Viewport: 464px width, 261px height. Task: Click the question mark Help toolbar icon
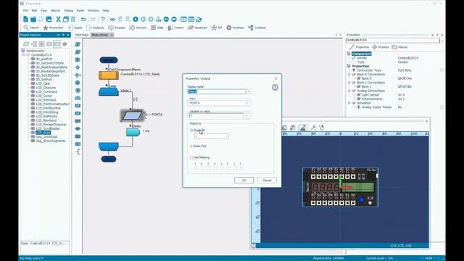tap(103, 20)
